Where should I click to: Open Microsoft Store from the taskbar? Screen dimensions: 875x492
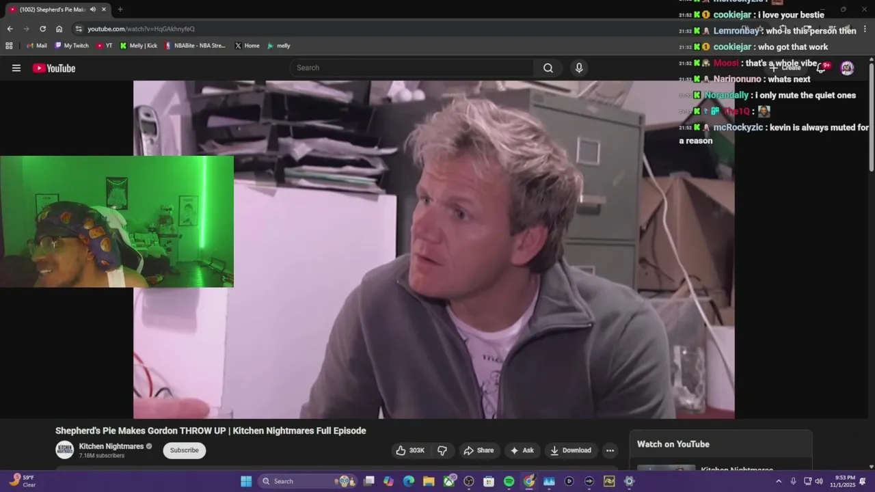489,481
